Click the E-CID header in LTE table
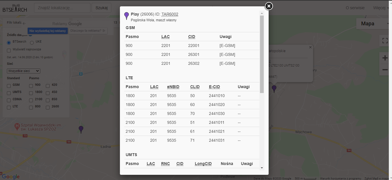Viewport: 392px width, 180px height. tap(214, 87)
